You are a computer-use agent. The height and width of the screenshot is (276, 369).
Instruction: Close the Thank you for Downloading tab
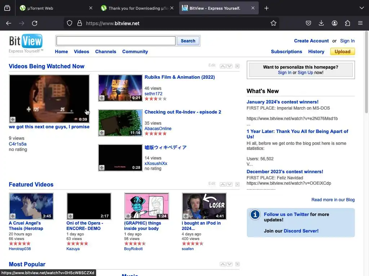(172, 8)
